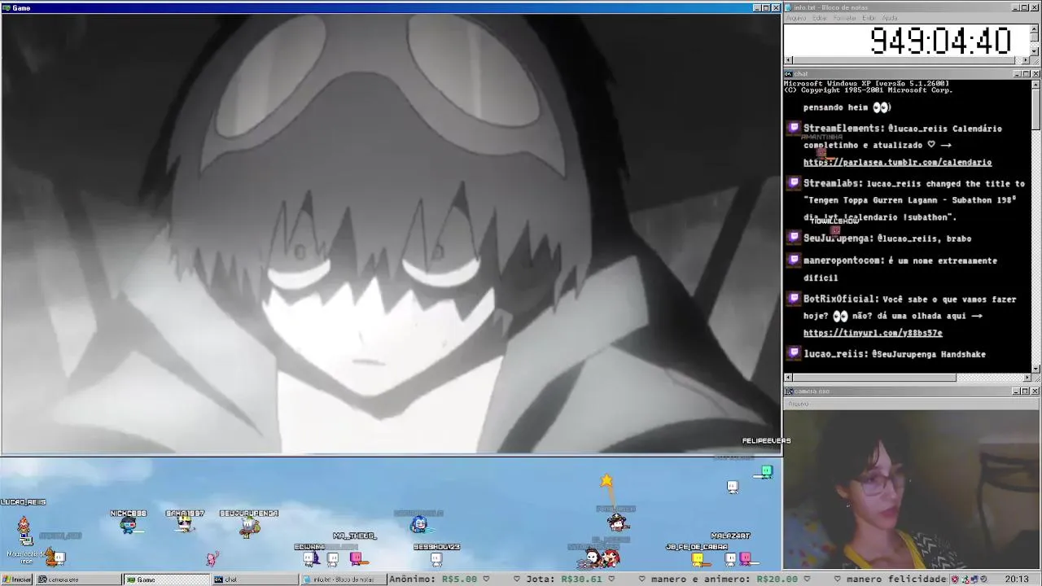Image resolution: width=1042 pixels, height=586 pixels.
Task: Click the red shield system tray icon
Action: point(955,579)
